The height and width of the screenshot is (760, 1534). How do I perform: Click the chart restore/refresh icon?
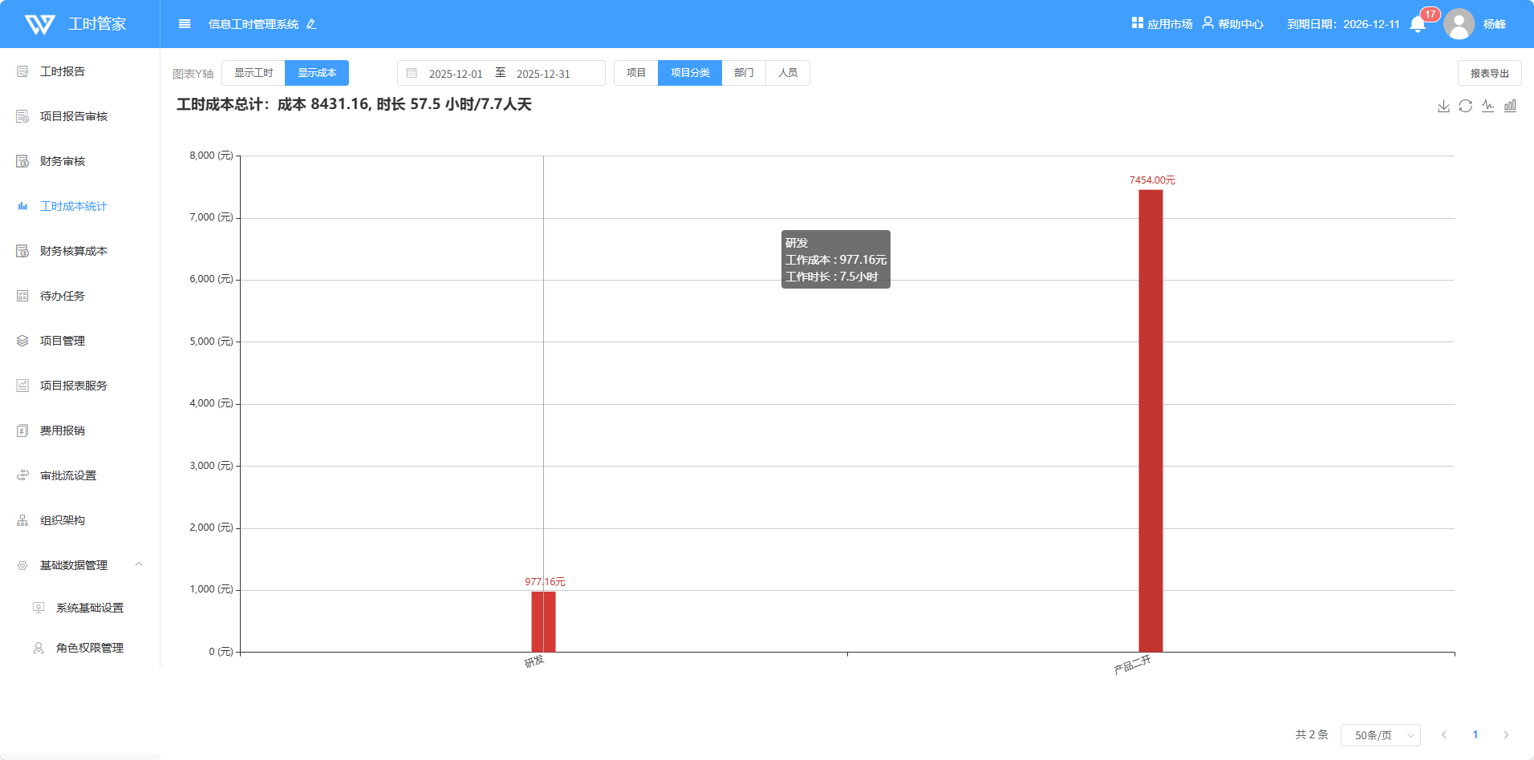pos(1465,106)
